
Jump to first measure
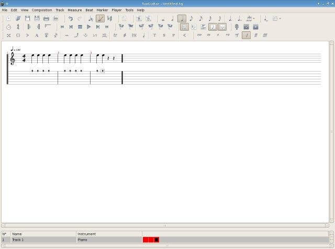tap(62, 27)
